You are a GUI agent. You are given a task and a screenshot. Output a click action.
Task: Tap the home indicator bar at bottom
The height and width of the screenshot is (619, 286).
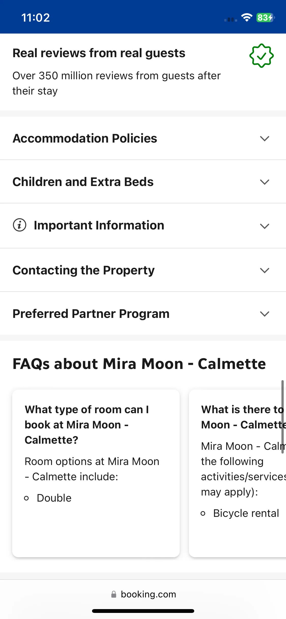pyautogui.click(x=143, y=611)
